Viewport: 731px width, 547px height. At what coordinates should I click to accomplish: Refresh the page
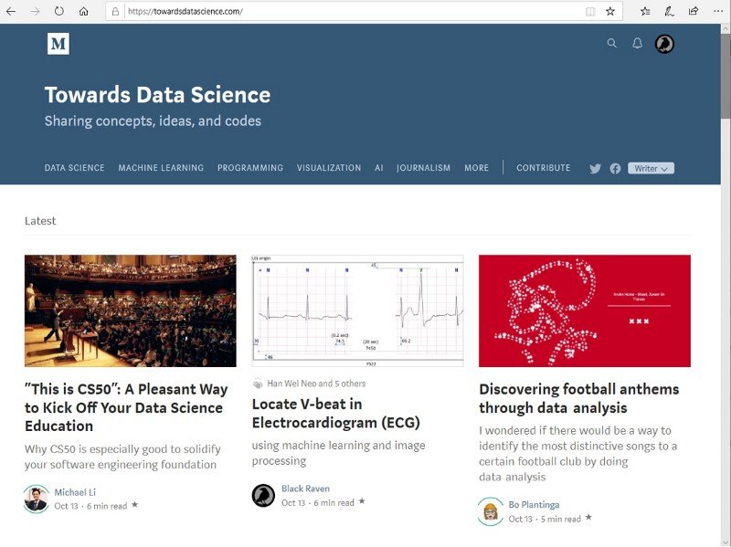[58, 12]
